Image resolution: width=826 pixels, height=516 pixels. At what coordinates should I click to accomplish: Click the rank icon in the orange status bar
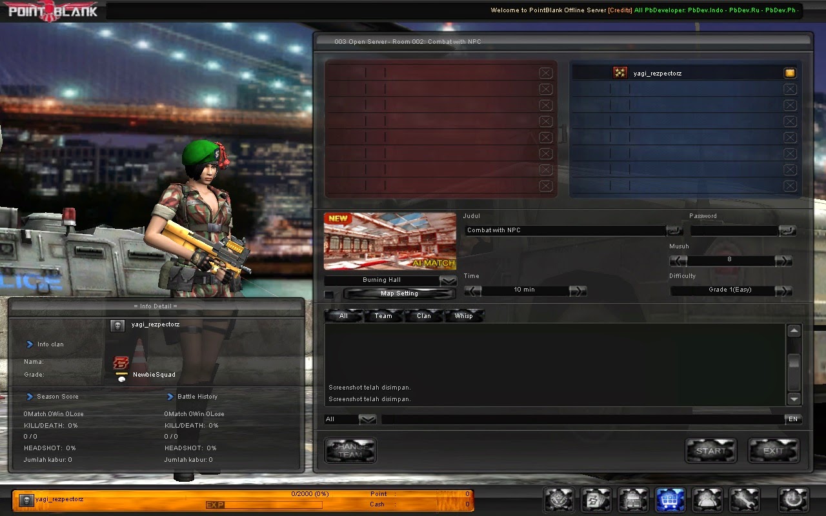tap(26, 500)
